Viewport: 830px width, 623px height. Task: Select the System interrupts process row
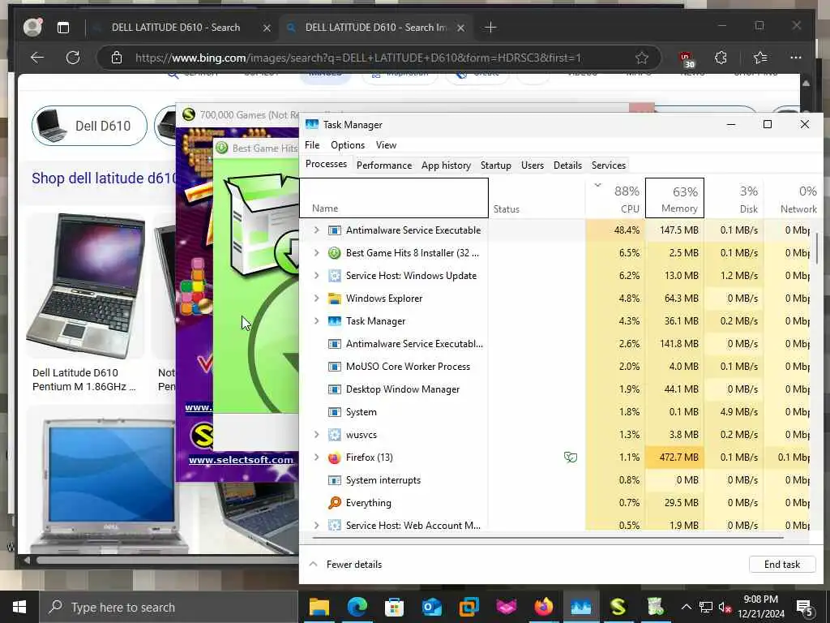[554, 480]
